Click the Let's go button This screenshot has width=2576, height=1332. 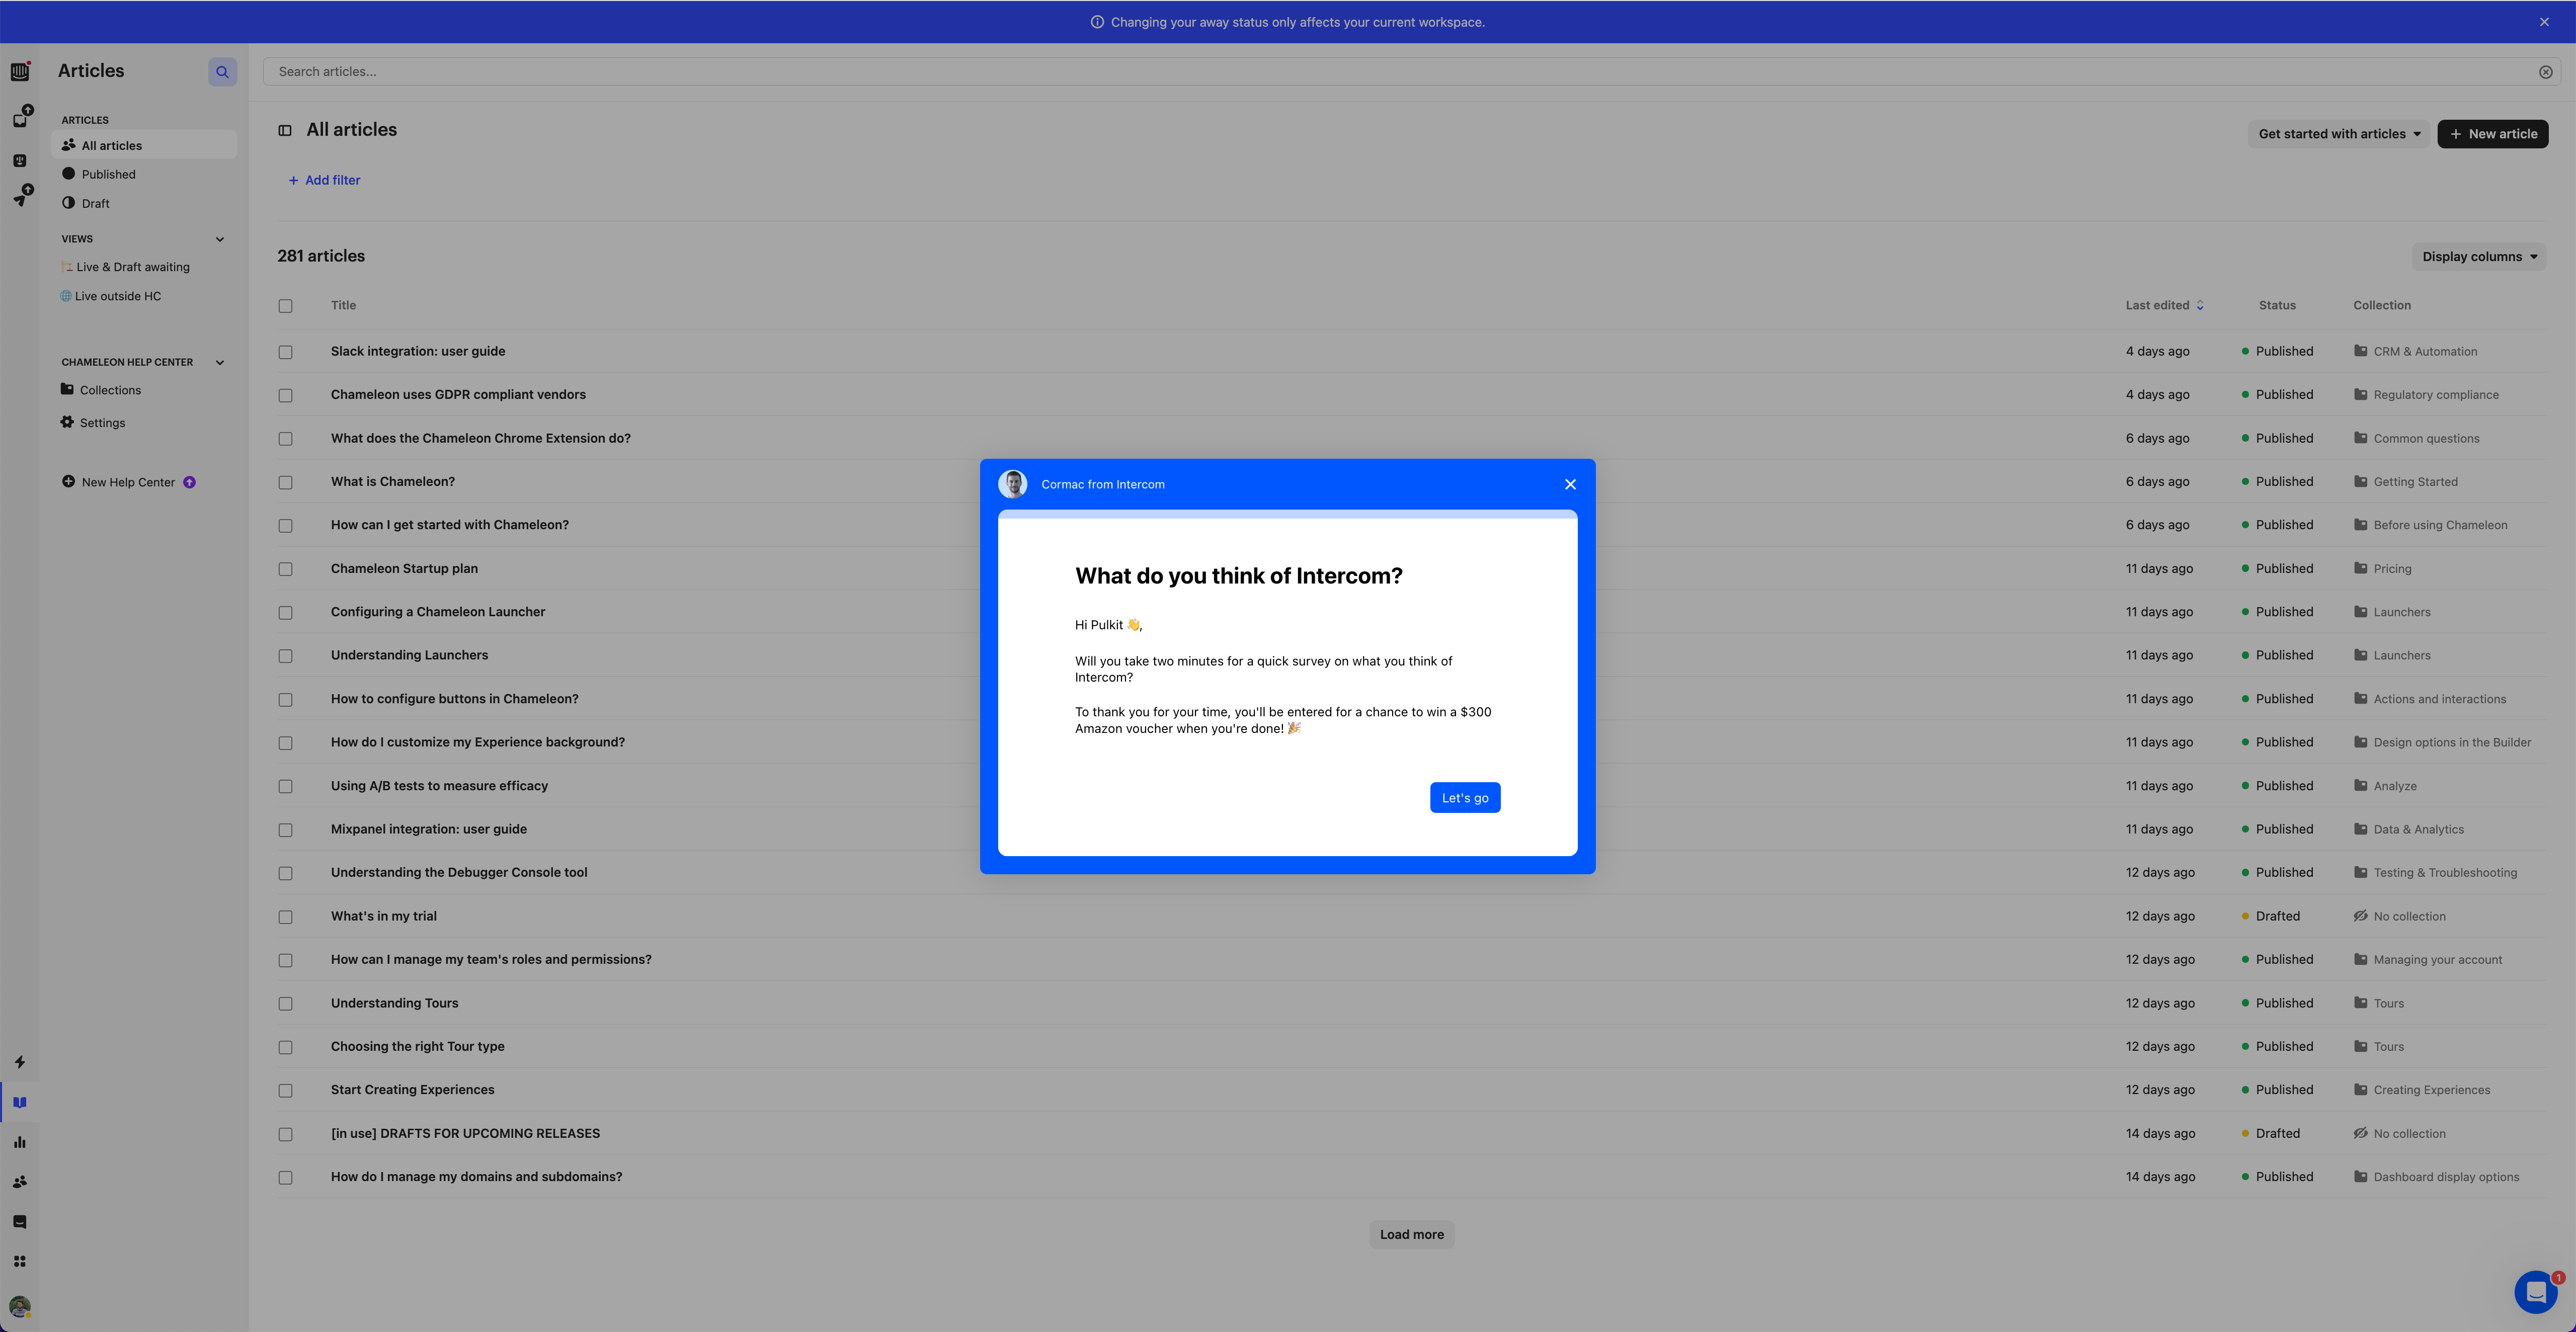click(x=1465, y=798)
